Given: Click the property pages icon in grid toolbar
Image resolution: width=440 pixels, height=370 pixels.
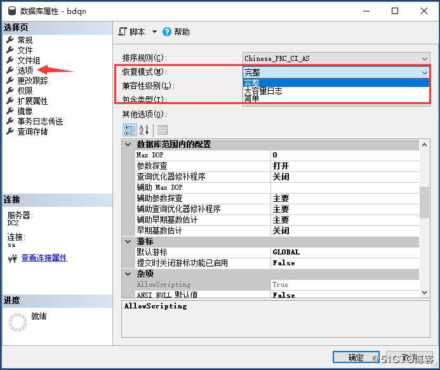Looking at the screenshot, I should pos(163,130).
